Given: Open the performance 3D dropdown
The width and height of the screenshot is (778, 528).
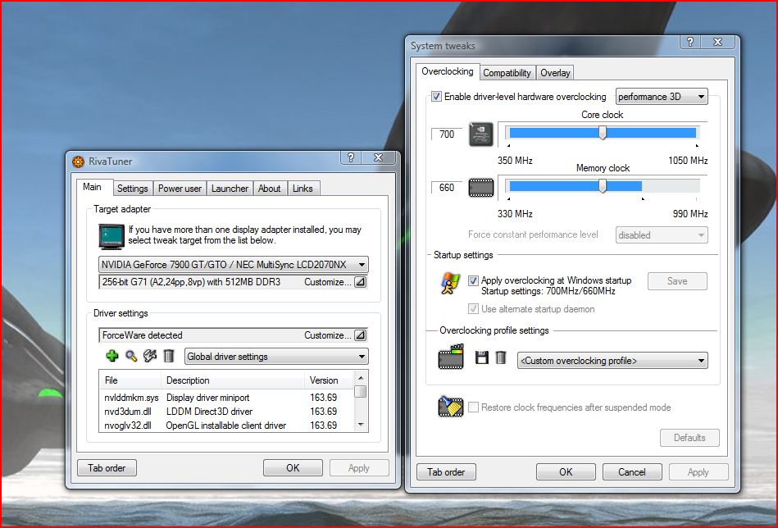Looking at the screenshot, I should (662, 96).
